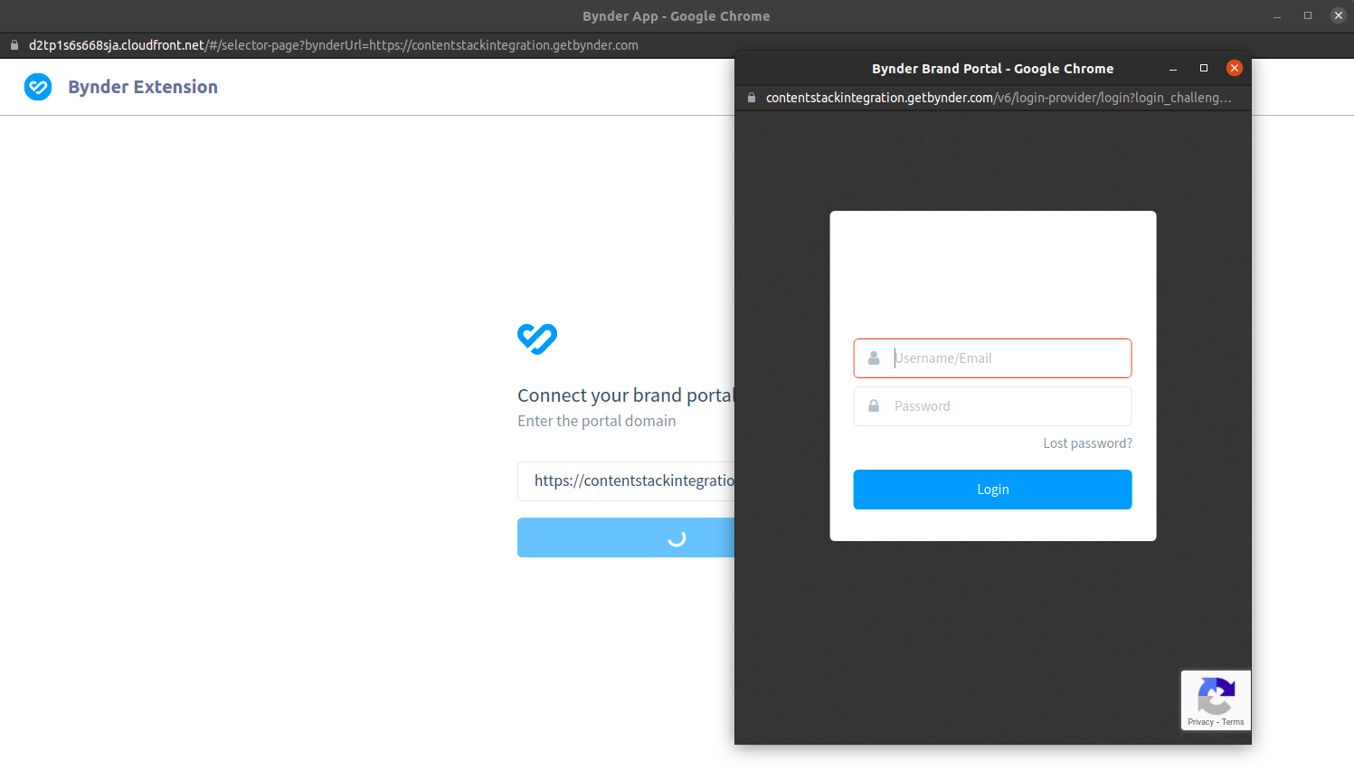Click the loading connect button in Bynder App
The image size is (1354, 780).
[x=626, y=537]
